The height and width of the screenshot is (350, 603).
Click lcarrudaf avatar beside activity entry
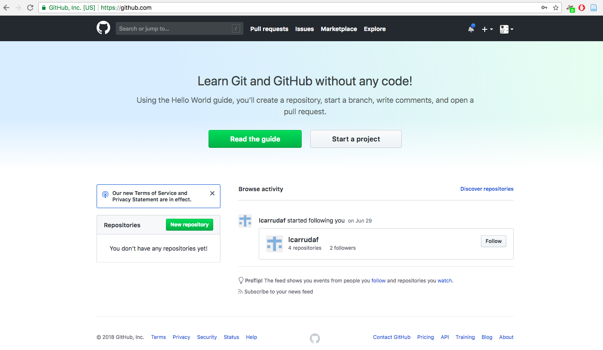[x=245, y=221]
